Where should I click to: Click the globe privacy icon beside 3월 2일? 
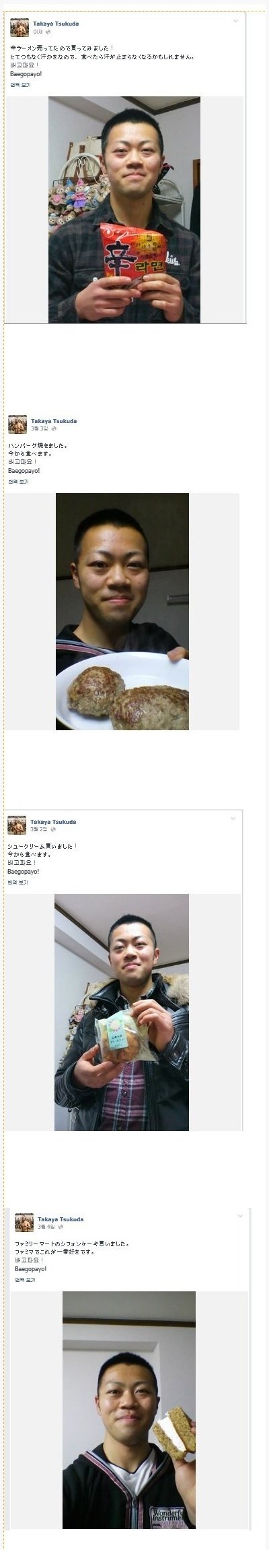click(x=53, y=829)
